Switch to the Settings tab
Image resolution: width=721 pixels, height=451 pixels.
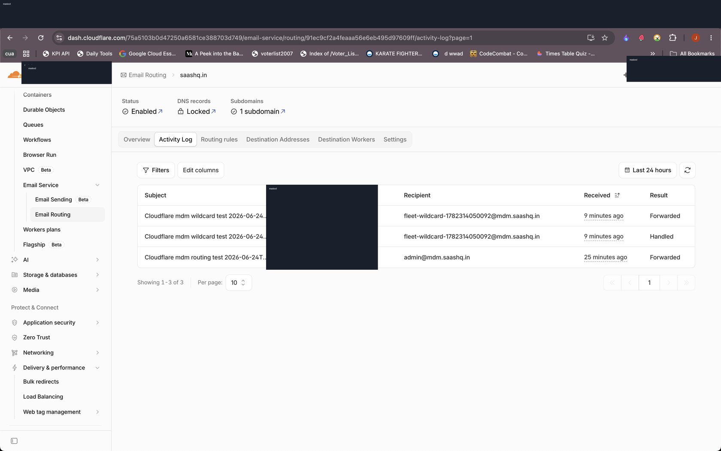(395, 140)
